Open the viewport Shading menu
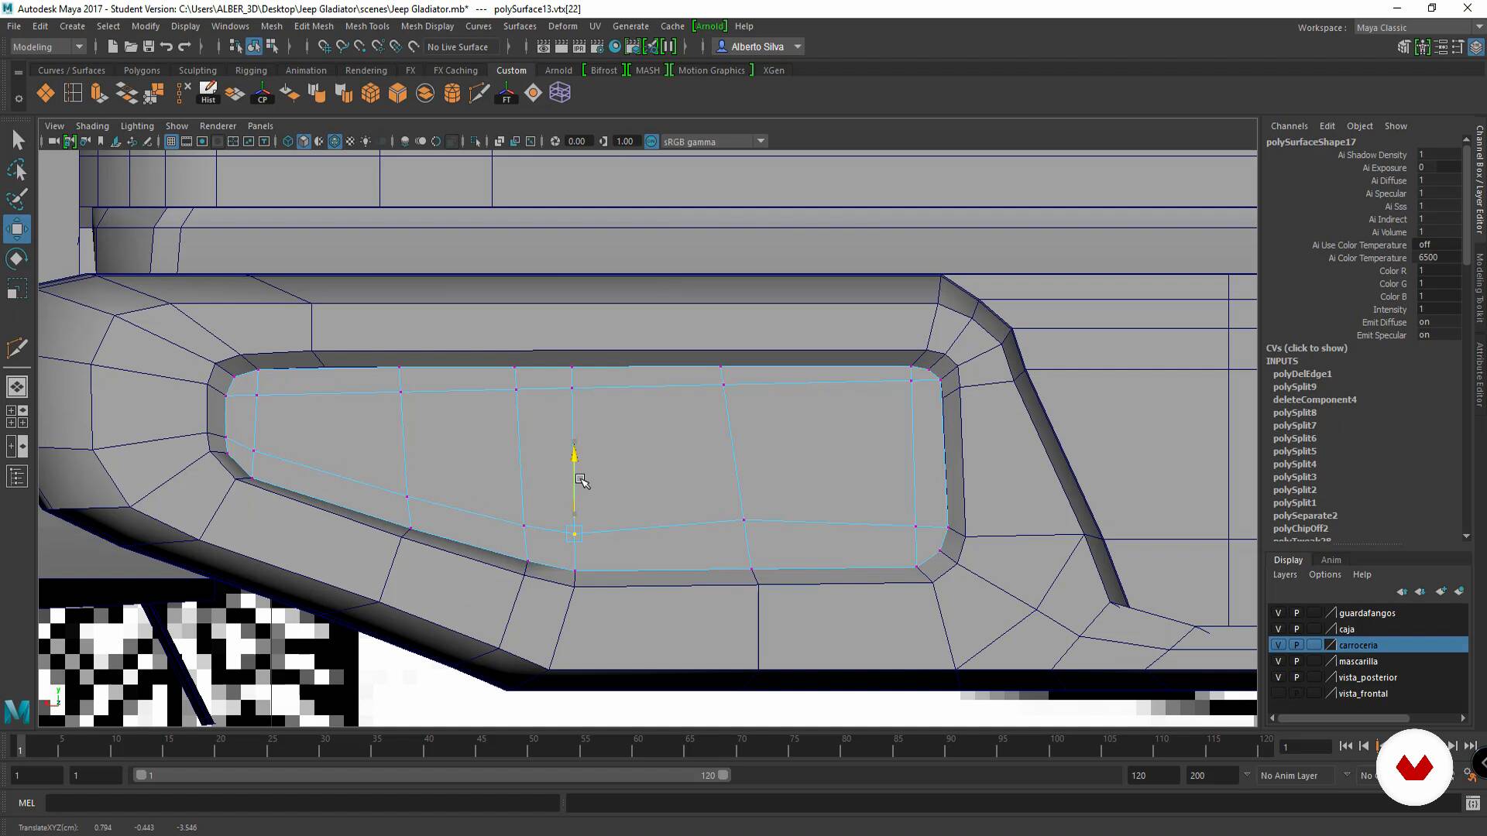This screenshot has height=836, width=1487. (x=92, y=126)
